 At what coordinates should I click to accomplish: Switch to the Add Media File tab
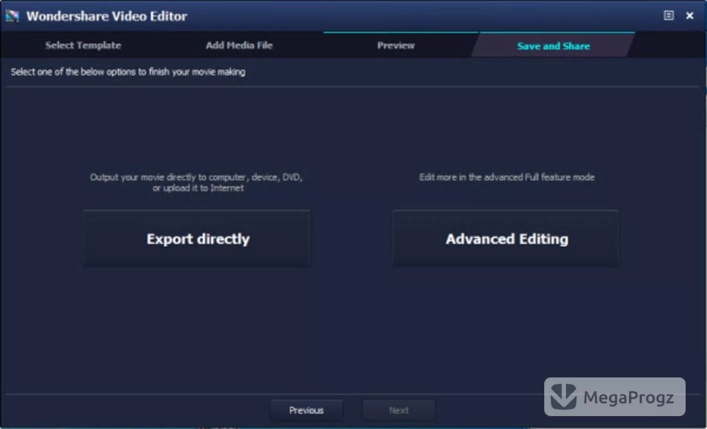pyautogui.click(x=239, y=45)
